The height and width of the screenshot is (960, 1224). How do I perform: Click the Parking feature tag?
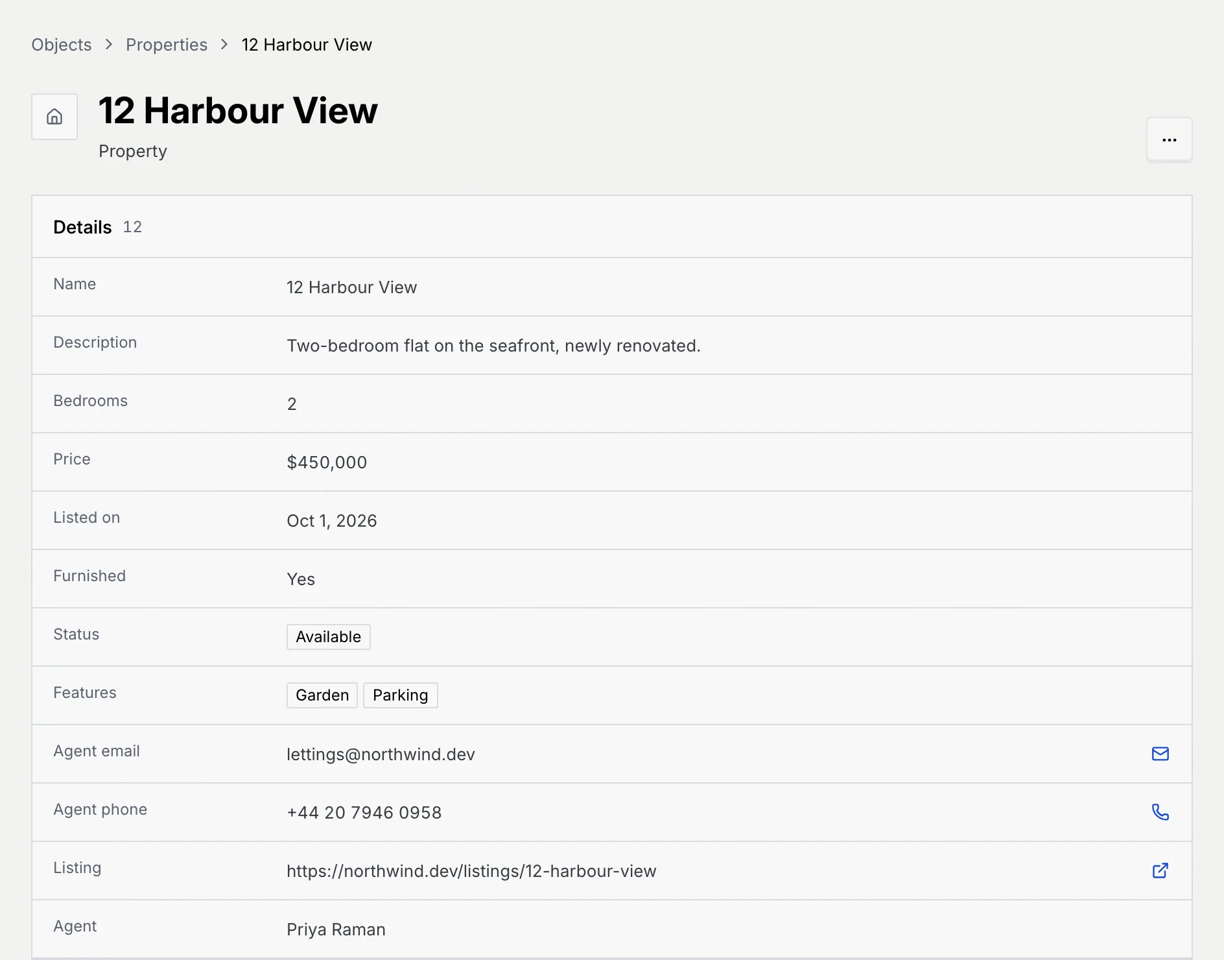pos(401,695)
